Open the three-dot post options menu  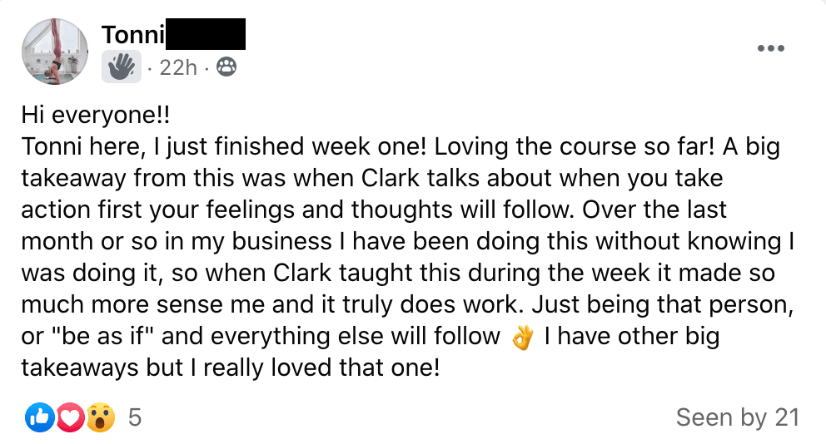[x=771, y=48]
